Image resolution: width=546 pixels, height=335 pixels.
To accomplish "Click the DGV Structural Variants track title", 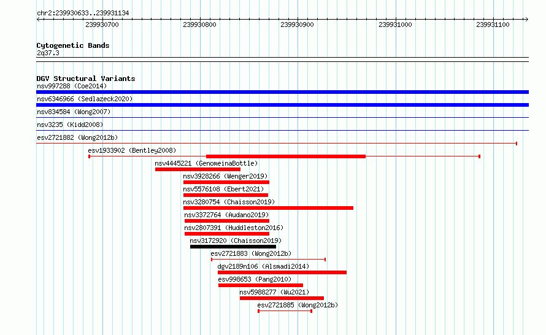I will [86, 79].
